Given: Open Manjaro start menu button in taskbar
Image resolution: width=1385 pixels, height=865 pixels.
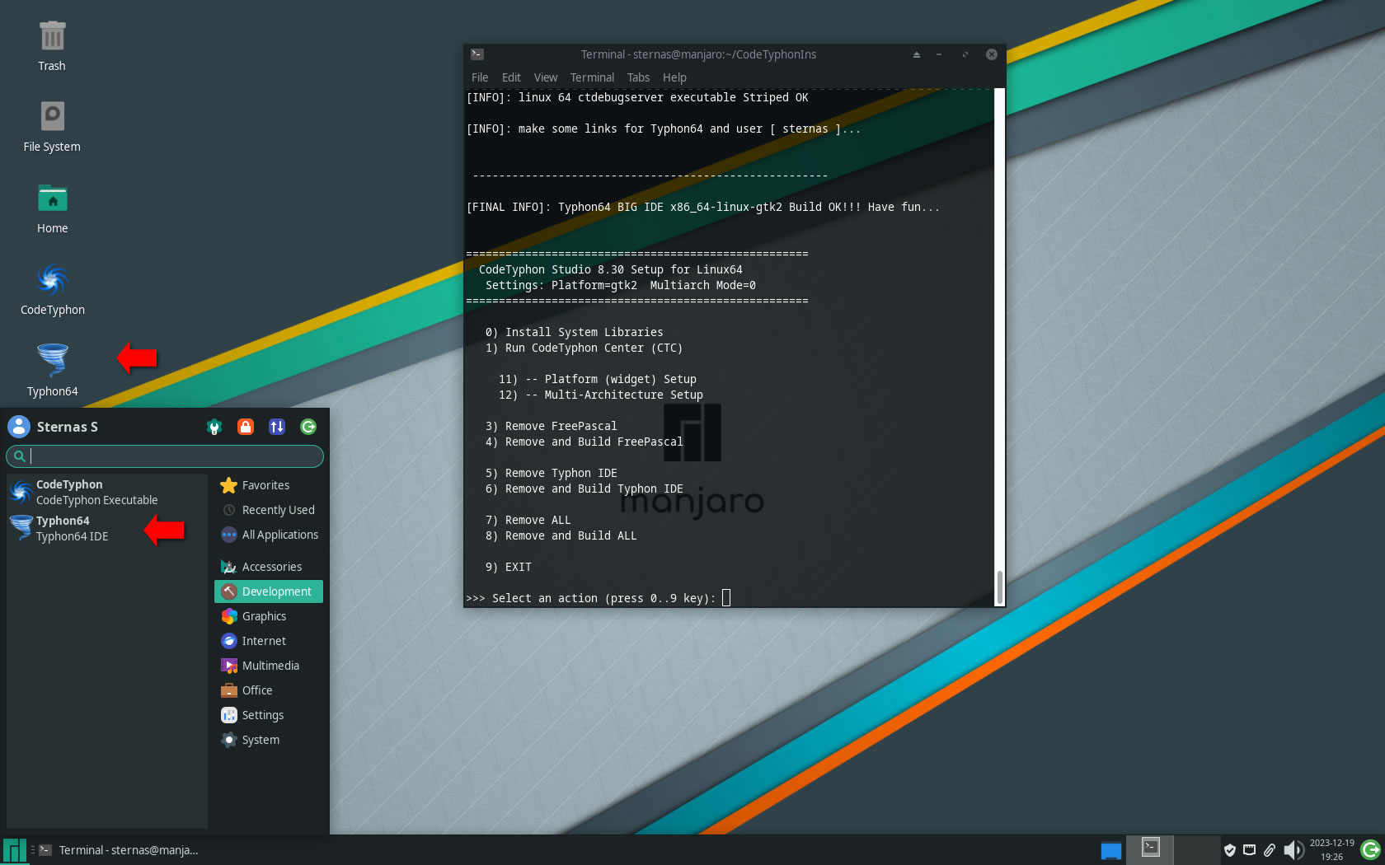Looking at the screenshot, I should (14, 850).
